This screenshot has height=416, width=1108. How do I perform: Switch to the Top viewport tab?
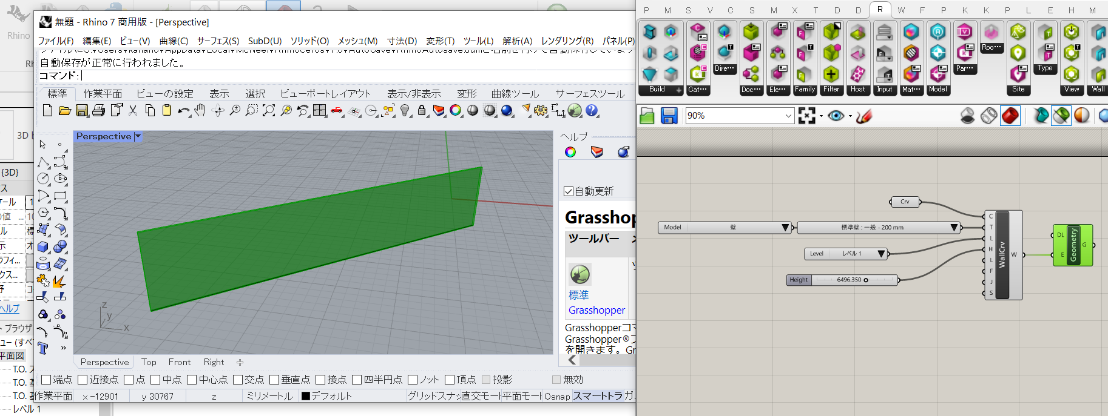tap(149, 362)
